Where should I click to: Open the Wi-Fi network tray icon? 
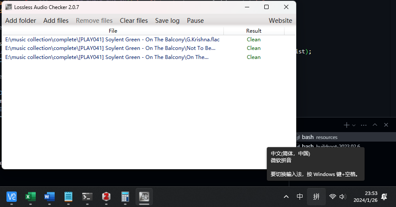click(x=333, y=197)
